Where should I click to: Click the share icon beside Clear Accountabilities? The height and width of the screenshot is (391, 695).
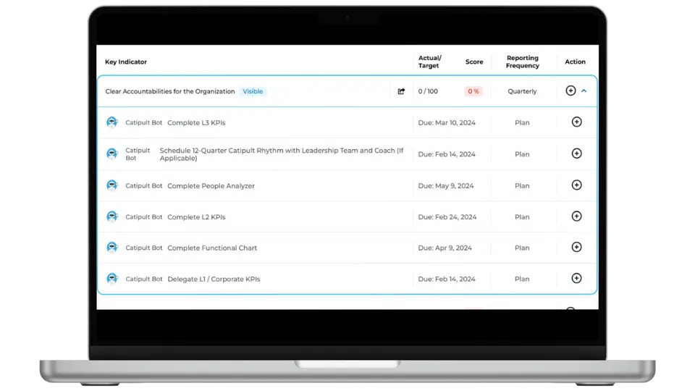pos(402,91)
